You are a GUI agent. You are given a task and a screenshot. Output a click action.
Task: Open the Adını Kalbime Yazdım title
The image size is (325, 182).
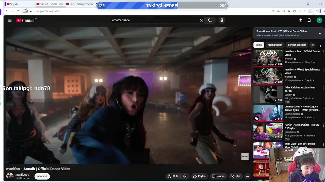click(300, 89)
